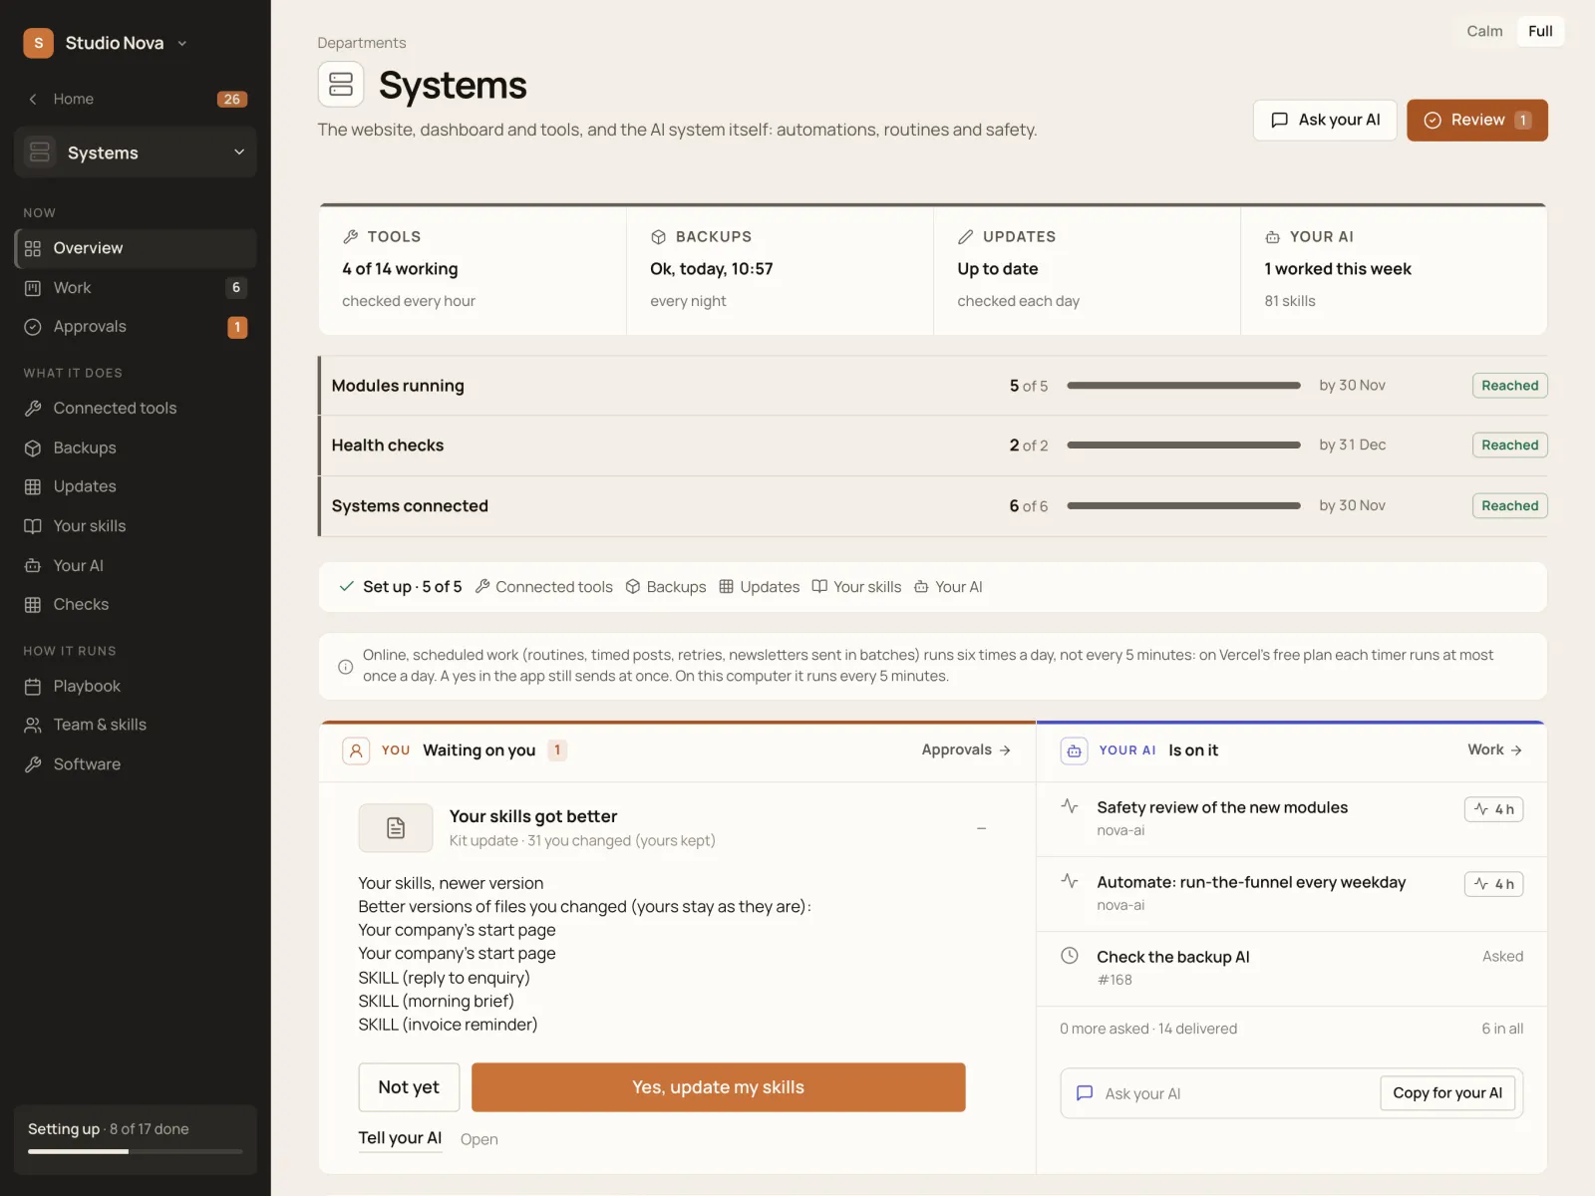Switch to Calm view mode
The image size is (1595, 1196).
click(1484, 31)
